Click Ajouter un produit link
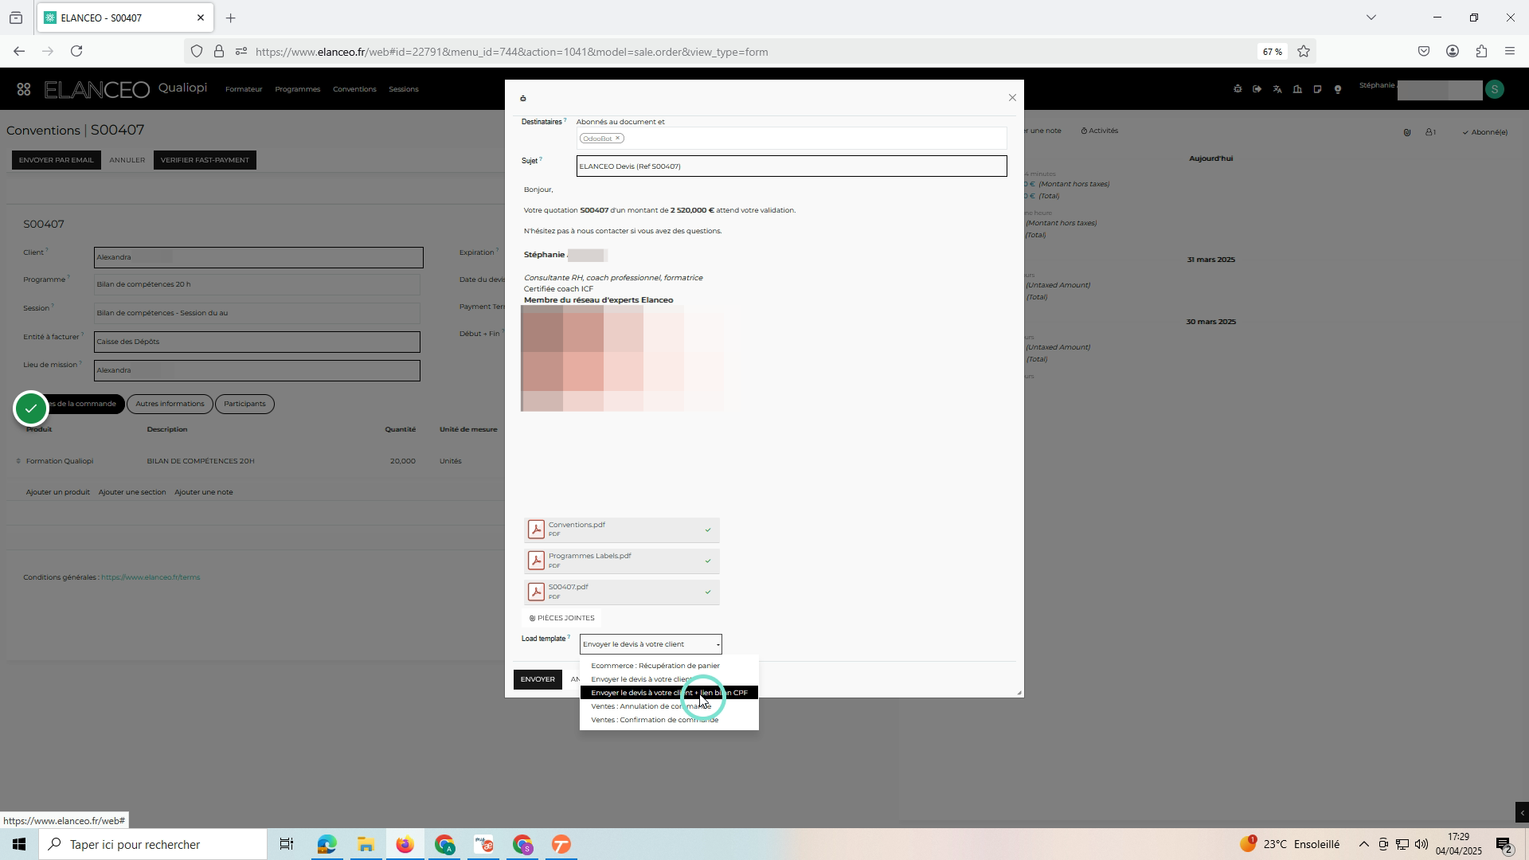The width and height of the screenshot is (1529, 860). (x=57, y=492)
